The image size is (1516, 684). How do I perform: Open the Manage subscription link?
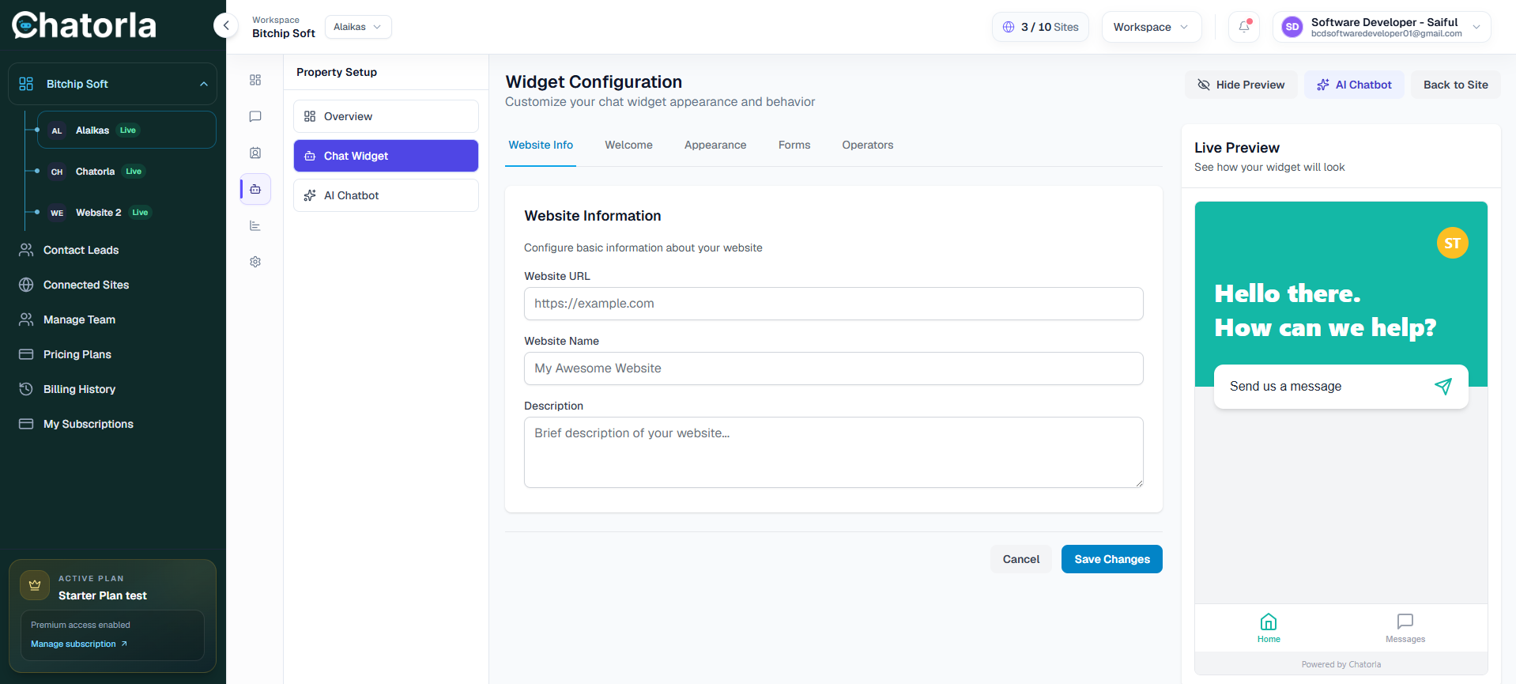(79, 644)
